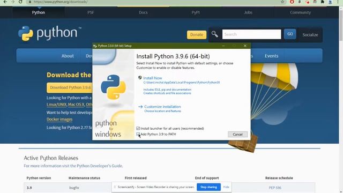Open the Jobs top navigation tab
This screenshot has height=193, width=343.
[248, 12]
